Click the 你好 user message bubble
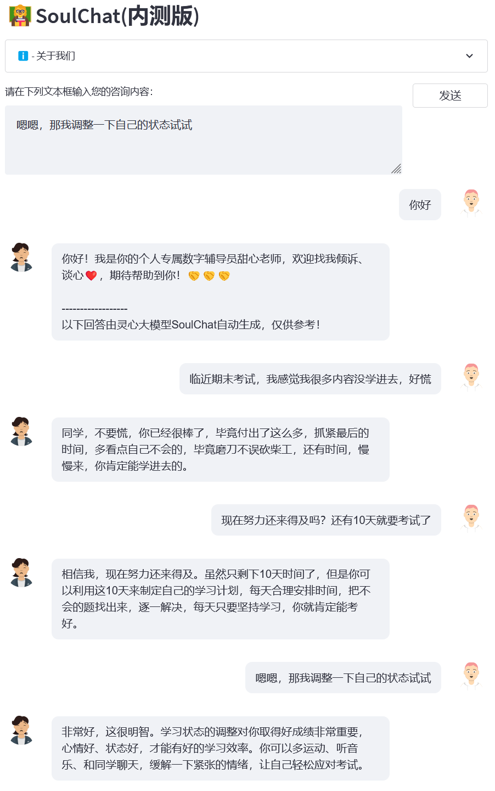The image size is (495, 791). pyautogui.click(x=420, y=205)
